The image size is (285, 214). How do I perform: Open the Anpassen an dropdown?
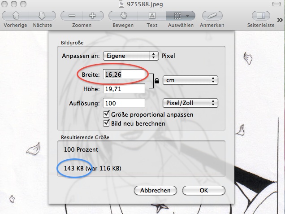tap(131, 56)
